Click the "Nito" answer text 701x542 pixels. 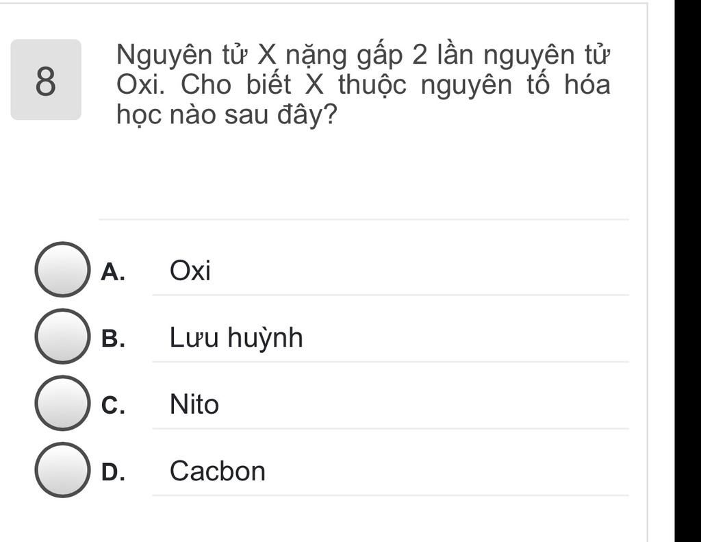(194, 405)
